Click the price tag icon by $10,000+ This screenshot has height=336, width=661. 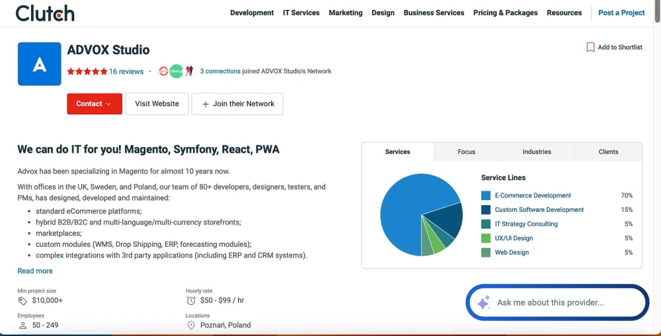(22, 300)
